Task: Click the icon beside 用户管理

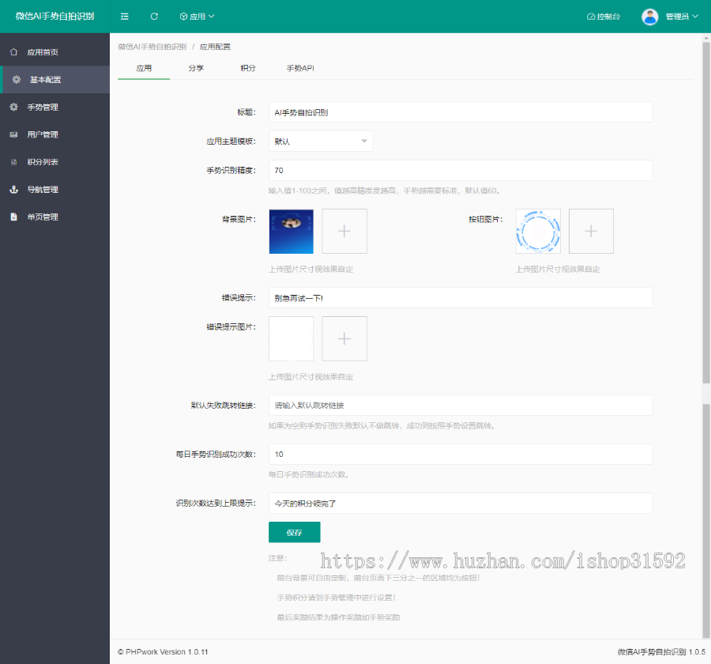Action: tap(13, 134)
